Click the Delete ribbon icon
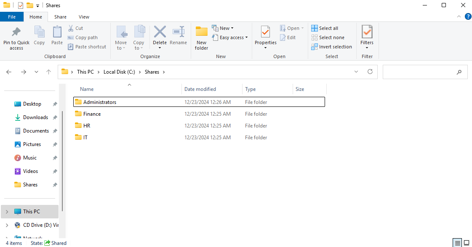This screenshot has height=247, width=472. [160, 32]
